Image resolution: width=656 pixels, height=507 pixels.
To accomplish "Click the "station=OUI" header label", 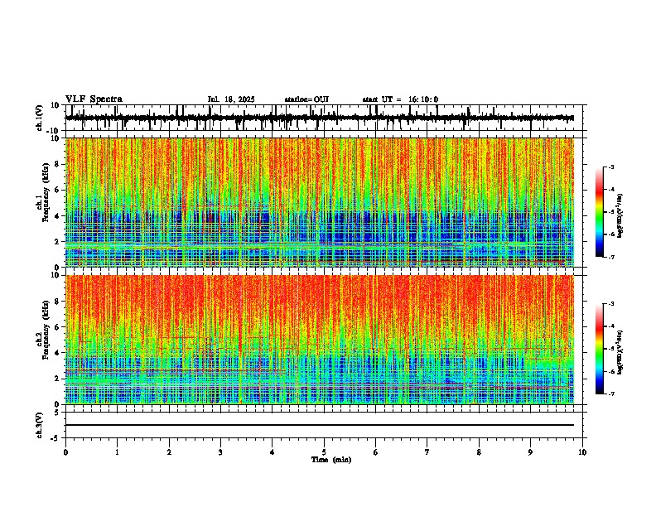I will [x=306, y=99].
